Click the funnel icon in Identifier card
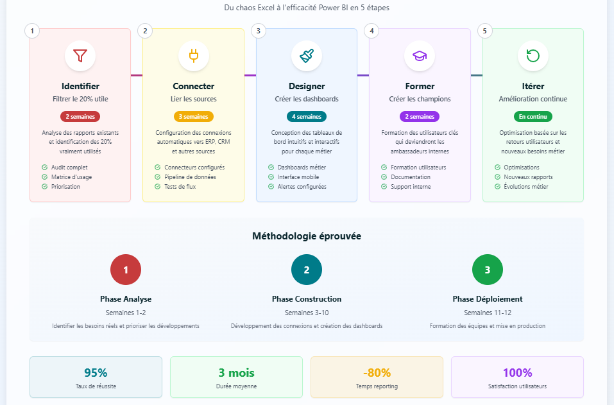 tap(80, 56)
